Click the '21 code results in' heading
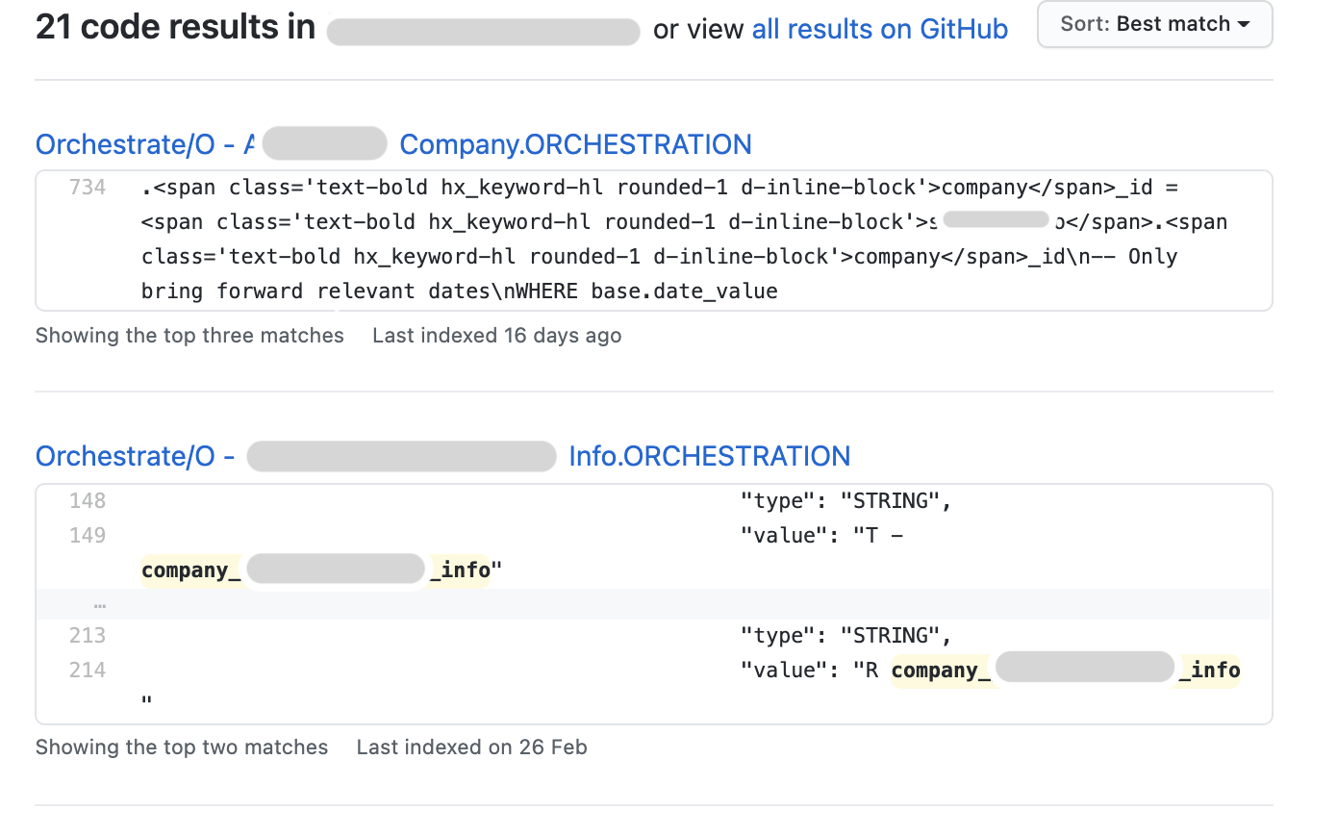Image resolution: width=1337 pixels, height=836 pixels. point(175,27)
